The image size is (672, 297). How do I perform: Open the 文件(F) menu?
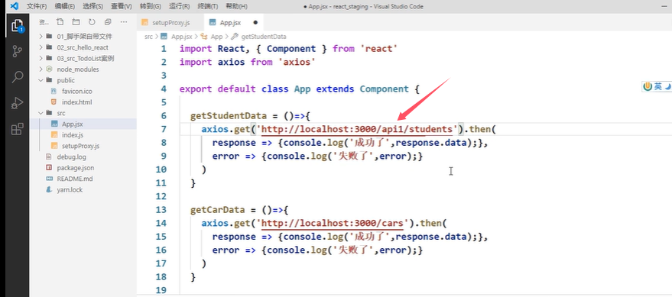[x=37, y=6]
